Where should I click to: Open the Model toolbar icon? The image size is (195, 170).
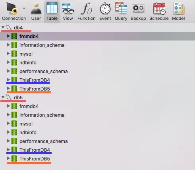click(179, 8)
